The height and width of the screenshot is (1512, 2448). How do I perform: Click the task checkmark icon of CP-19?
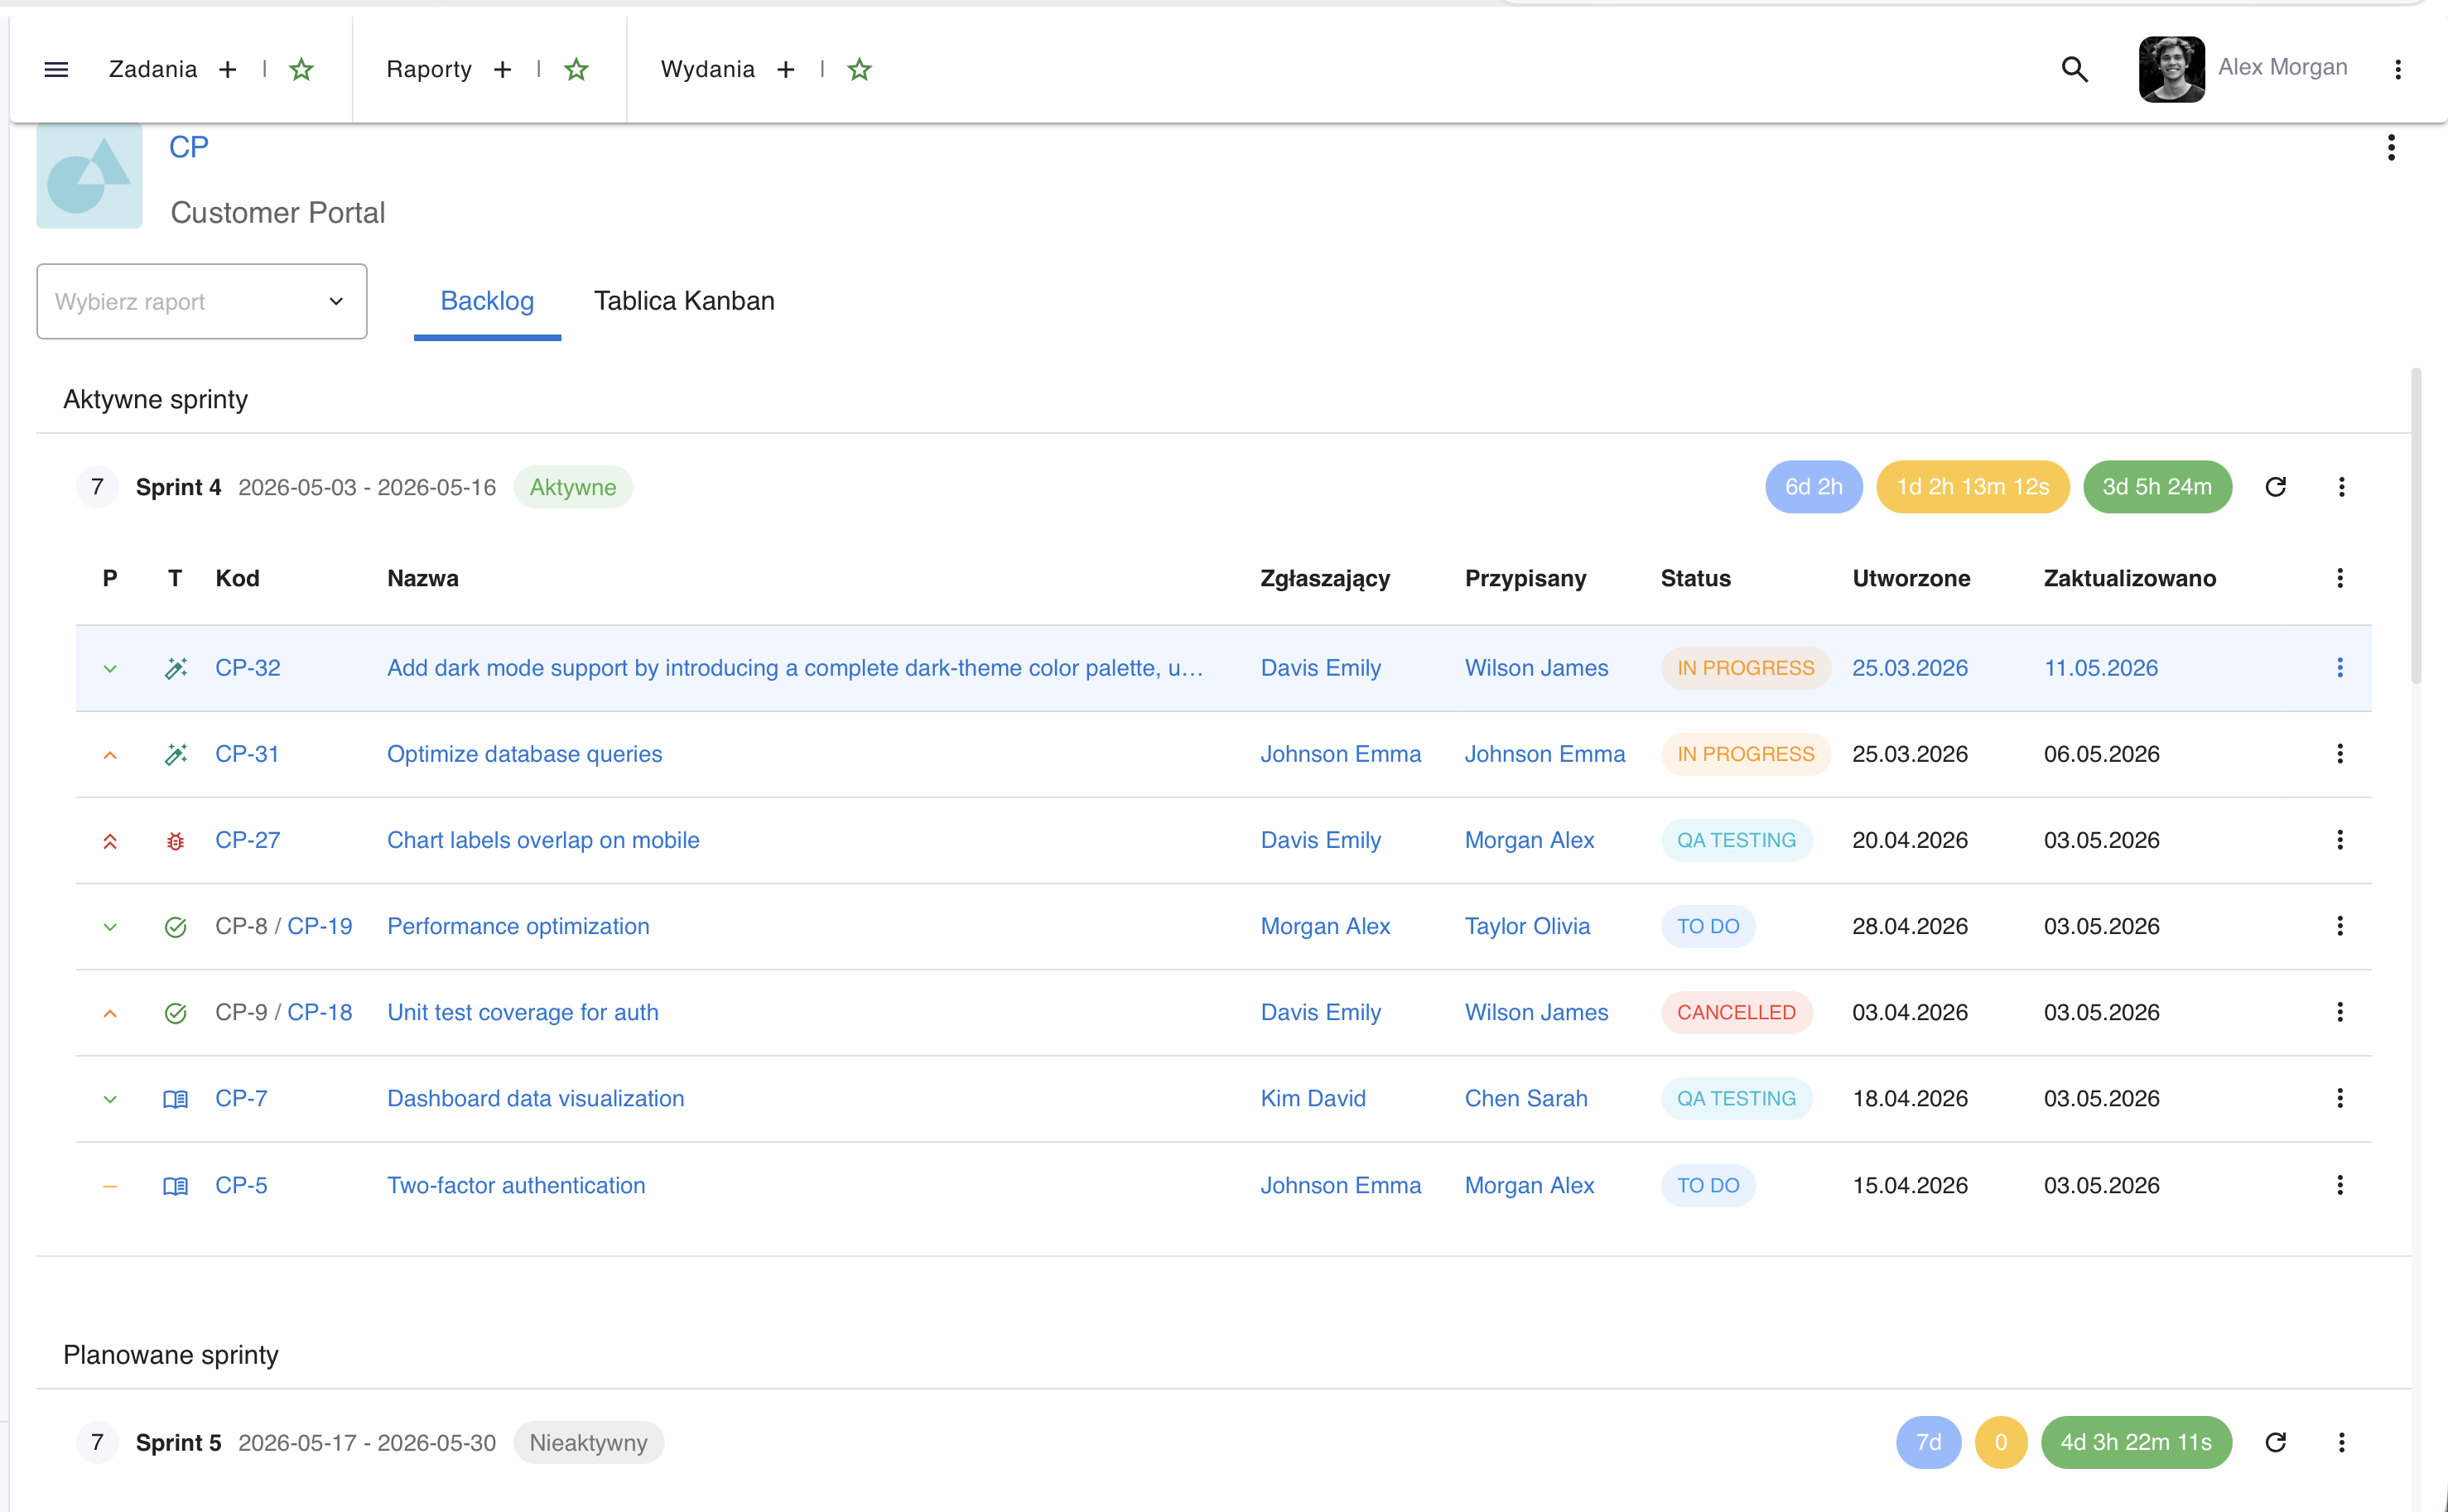click(x=175, y=927)
